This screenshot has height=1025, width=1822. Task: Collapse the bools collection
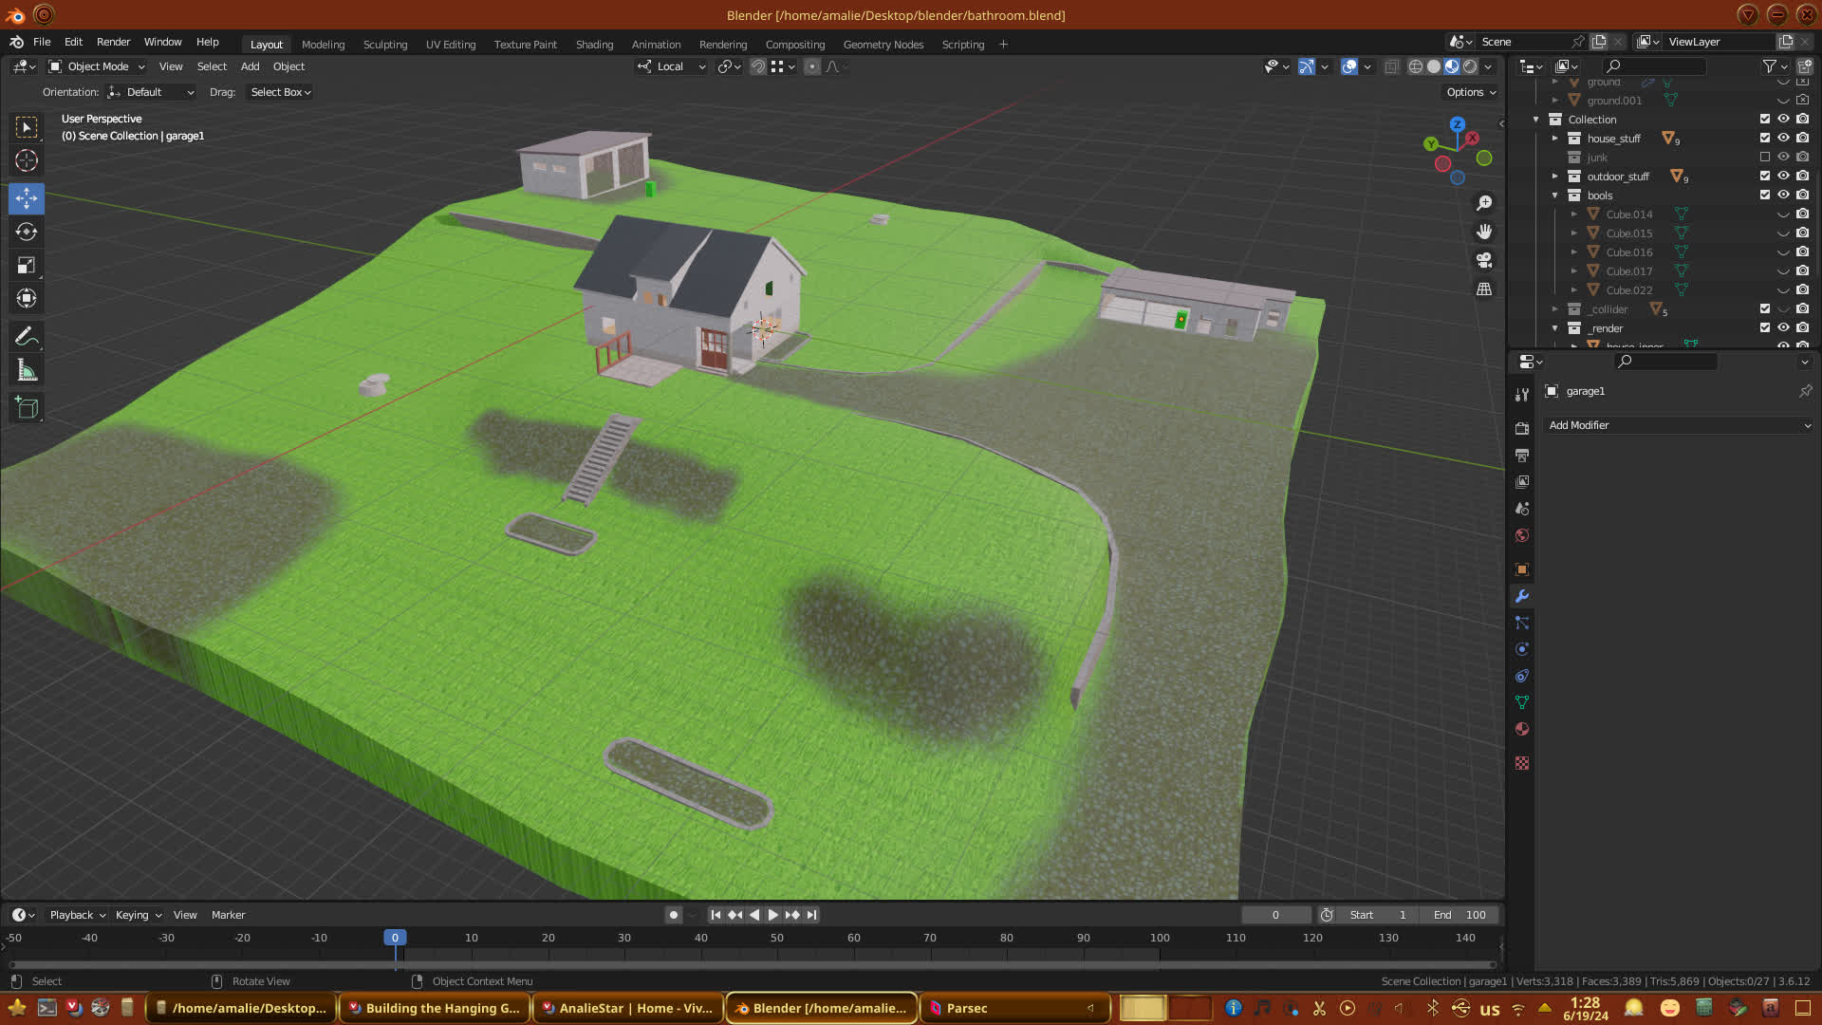point(1554,196)
